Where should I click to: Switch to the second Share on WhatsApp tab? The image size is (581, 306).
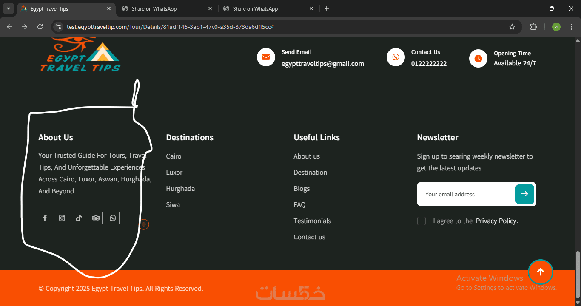pyautogui.click(x=268, y=8)
